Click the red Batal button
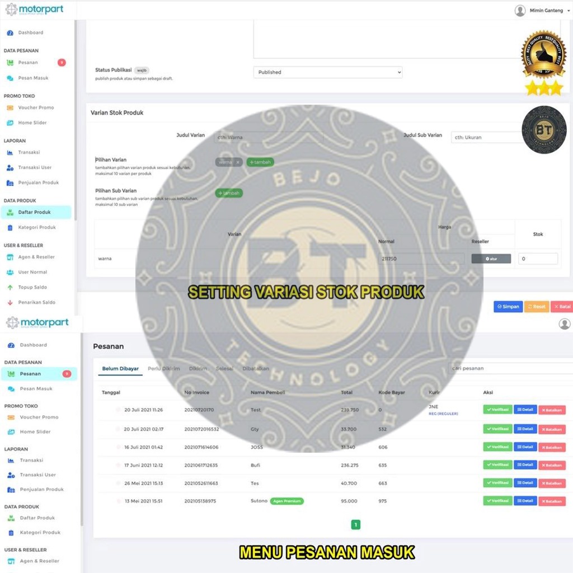The image size is (573, 573). pyautogui.click(x=562, y=307)
